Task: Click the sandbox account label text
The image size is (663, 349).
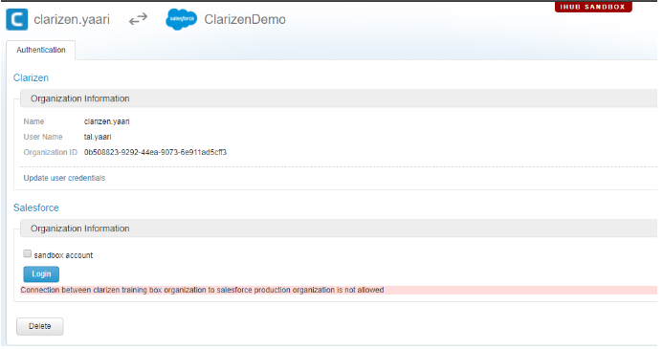Action: [63, 255]
